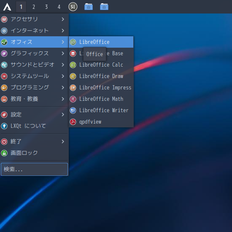The width and height of the screenshot is (232, 232).
Task: Switch to workspace 3
Action: [x=46, y=7]
